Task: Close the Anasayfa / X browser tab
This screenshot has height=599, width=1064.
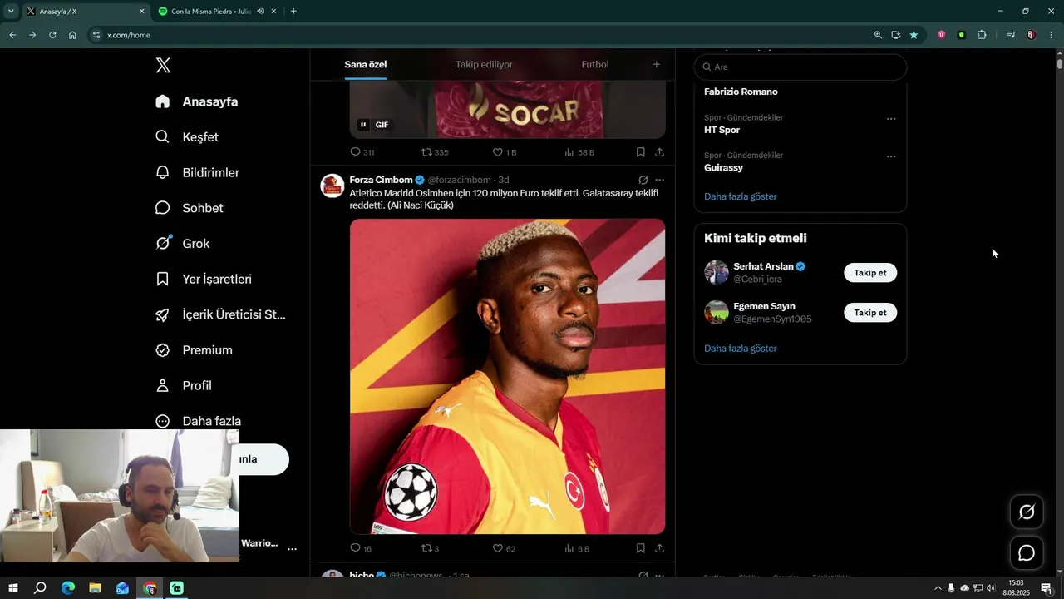Action: 141,12
